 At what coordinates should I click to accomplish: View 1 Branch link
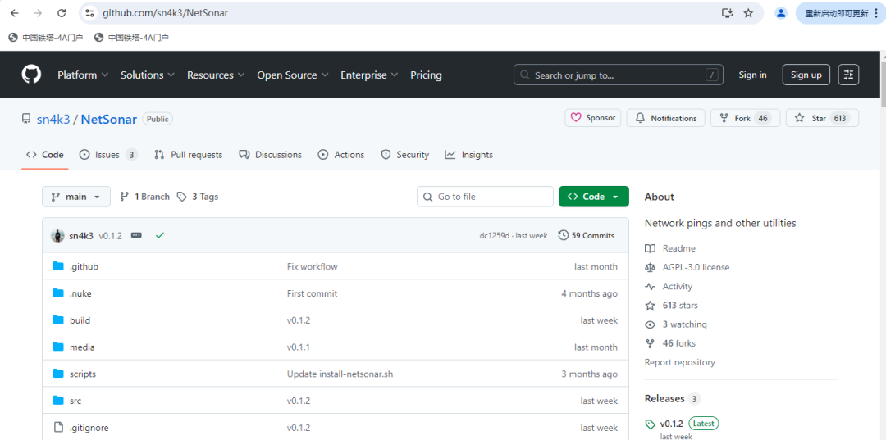(144, 197)
